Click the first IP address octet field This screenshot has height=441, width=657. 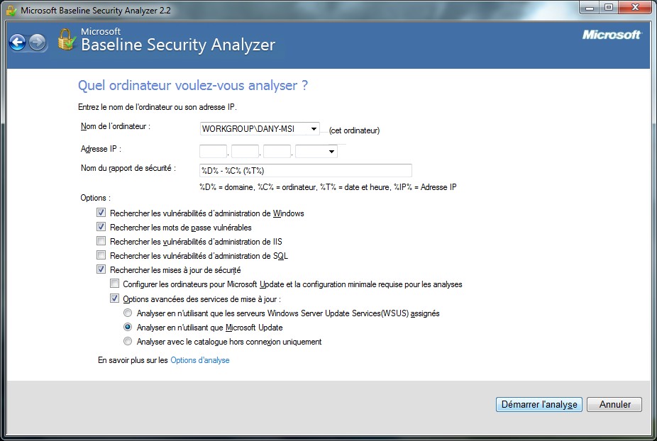[x=214, y=151]
